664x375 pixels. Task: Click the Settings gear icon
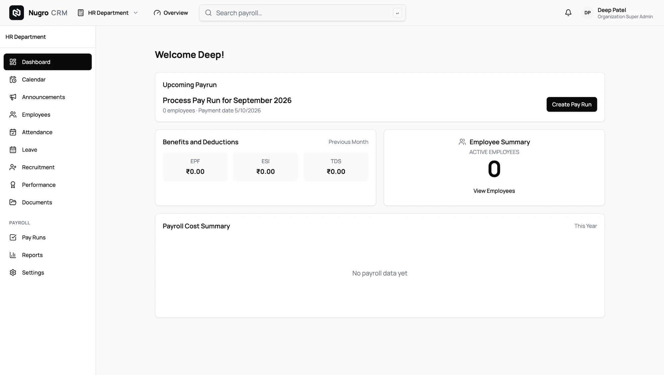13,273
